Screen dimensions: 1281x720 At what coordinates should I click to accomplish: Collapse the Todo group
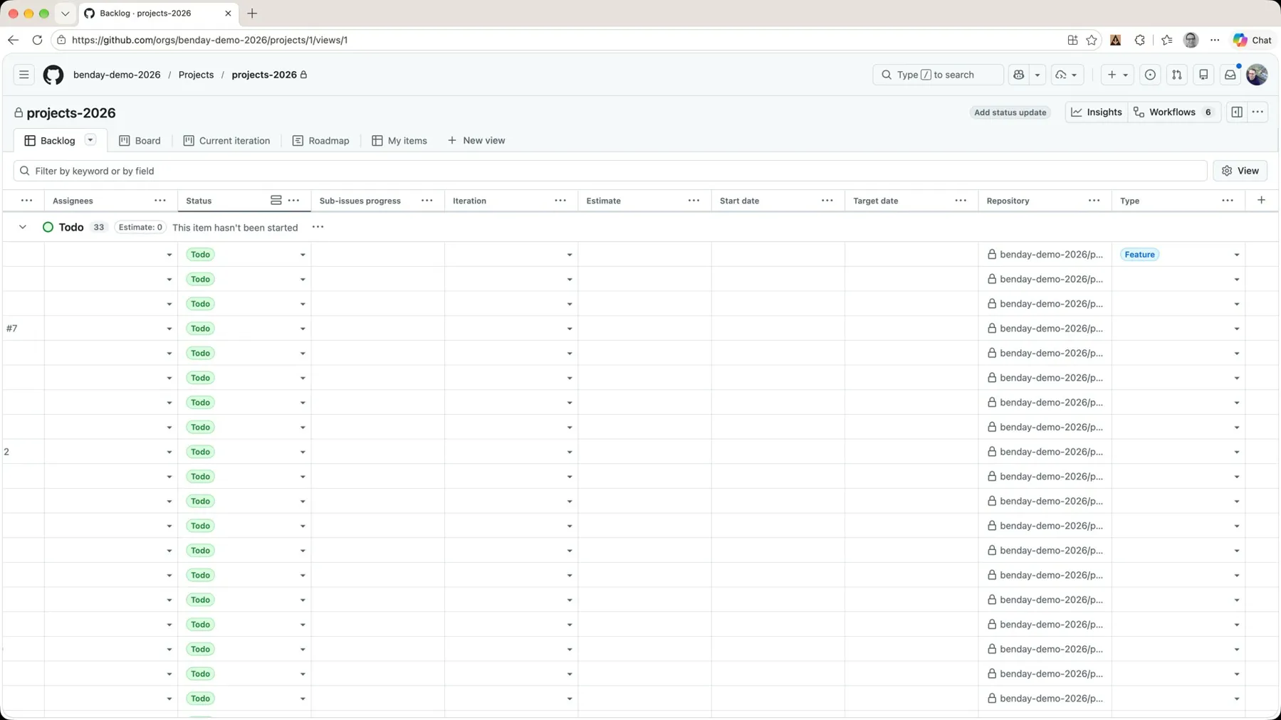(23, 227)
